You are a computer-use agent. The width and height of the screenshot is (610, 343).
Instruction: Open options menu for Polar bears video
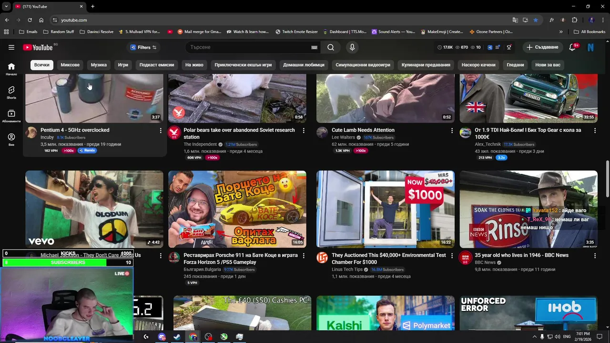coord(304,131)
